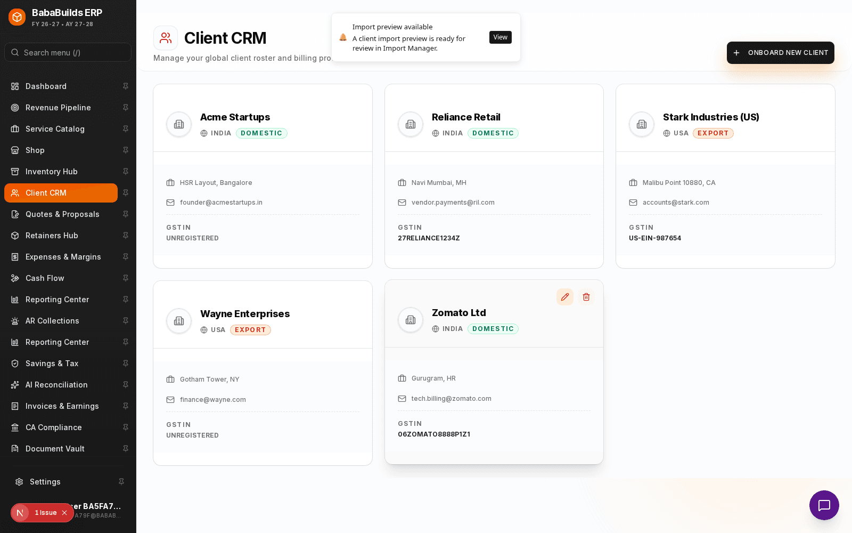Open AR Collections
Viewport: 852px width, 533px height.
[61, 321]
